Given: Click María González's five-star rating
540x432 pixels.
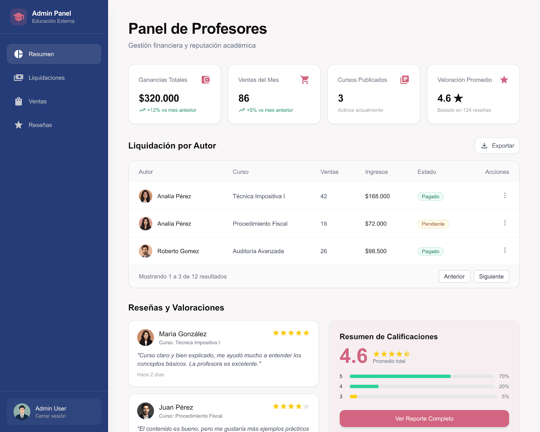Looking at the screenshot, I should click(291, 333).
